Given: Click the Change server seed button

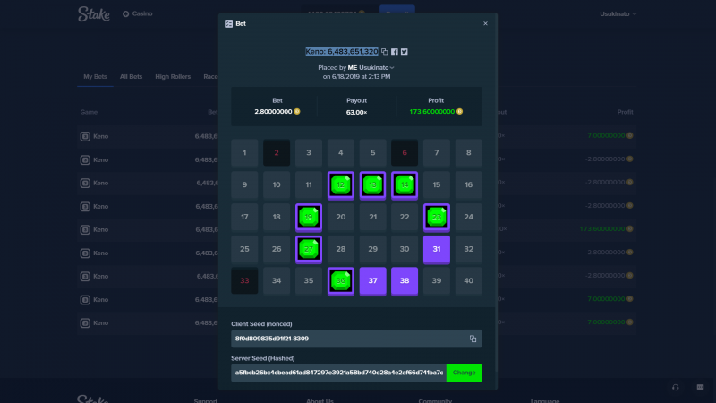Looking at the screenshot, I should pos(464,373).
